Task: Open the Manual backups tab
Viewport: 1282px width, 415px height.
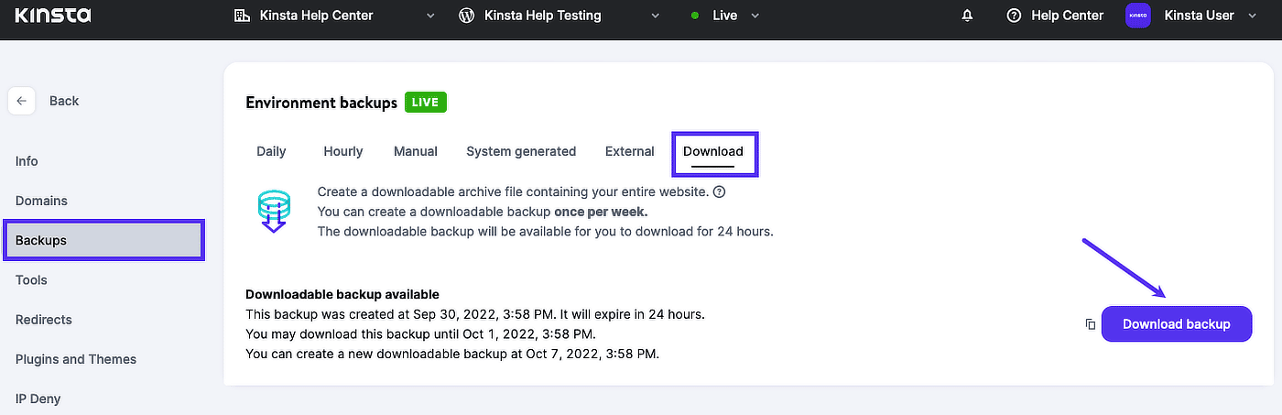Action: pos(416,151)
